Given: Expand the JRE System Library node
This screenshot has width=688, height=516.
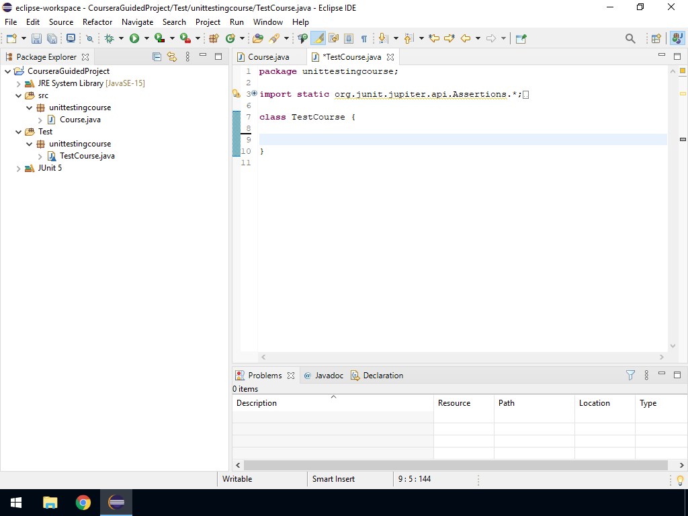Looking at the screenshot, I should point(19,83).
